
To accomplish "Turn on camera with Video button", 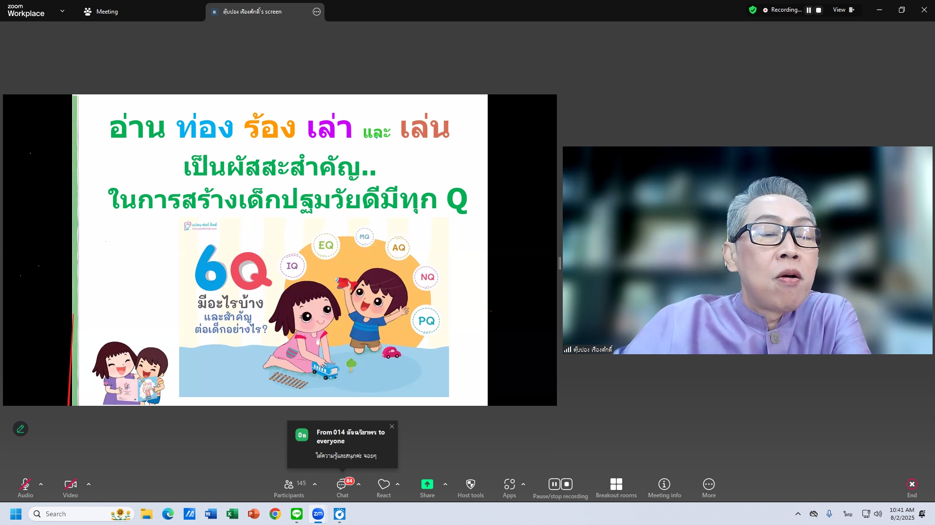I will tap(70, 488).
